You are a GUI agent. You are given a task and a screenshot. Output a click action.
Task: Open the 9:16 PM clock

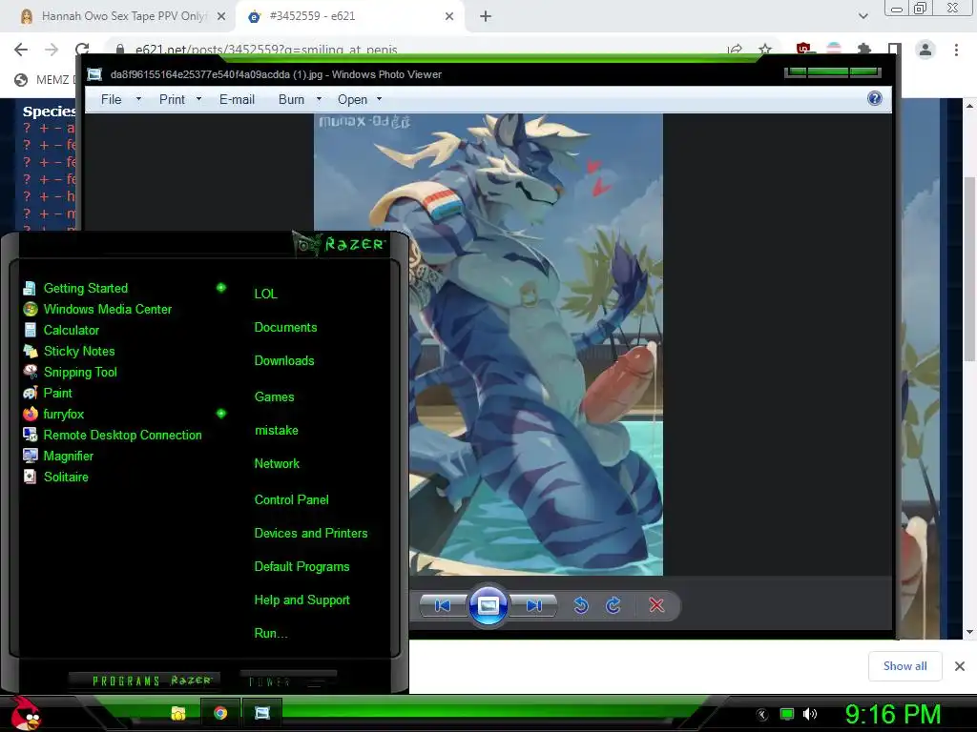click(x=893, y=714)
